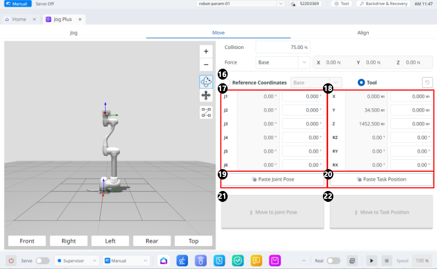Click the Collision percentage input field
Screen dimensions: 437x269
coord(283,47)
